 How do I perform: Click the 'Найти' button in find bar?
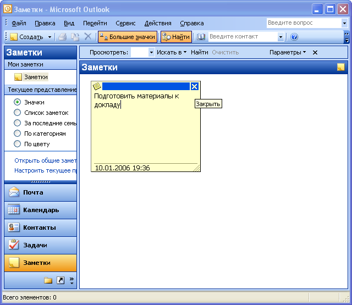(x=199, y=52)
